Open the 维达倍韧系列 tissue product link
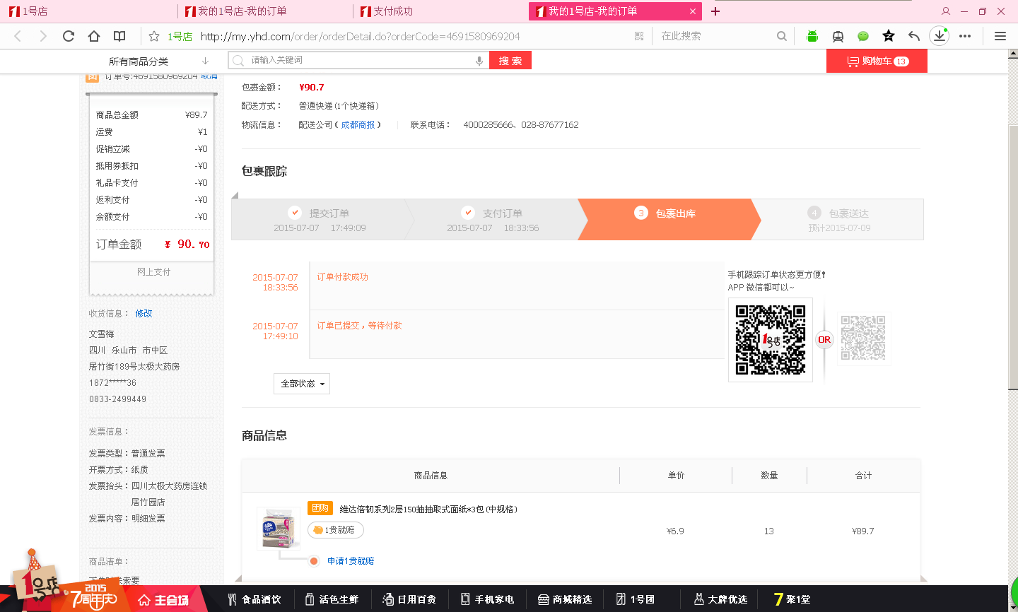Screen dimensions: 1018x612 pos(428,510)
